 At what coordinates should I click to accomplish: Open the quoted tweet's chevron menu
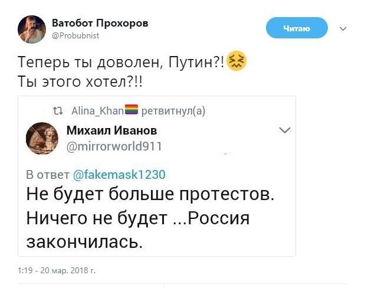tap(284, 130)
